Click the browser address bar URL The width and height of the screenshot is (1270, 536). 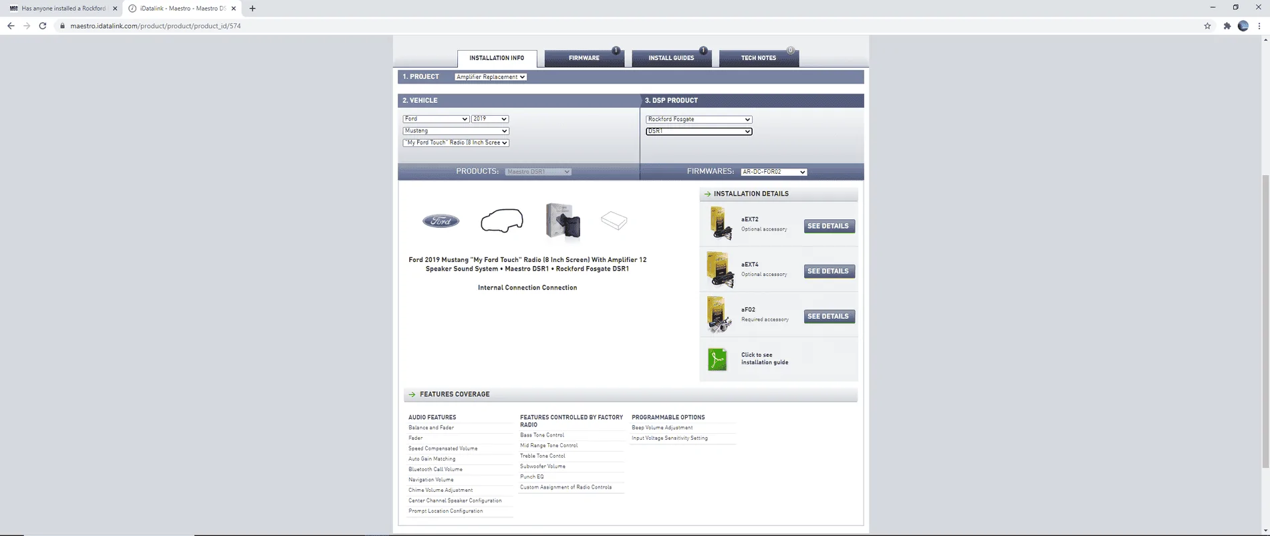(x=155, y=26)
